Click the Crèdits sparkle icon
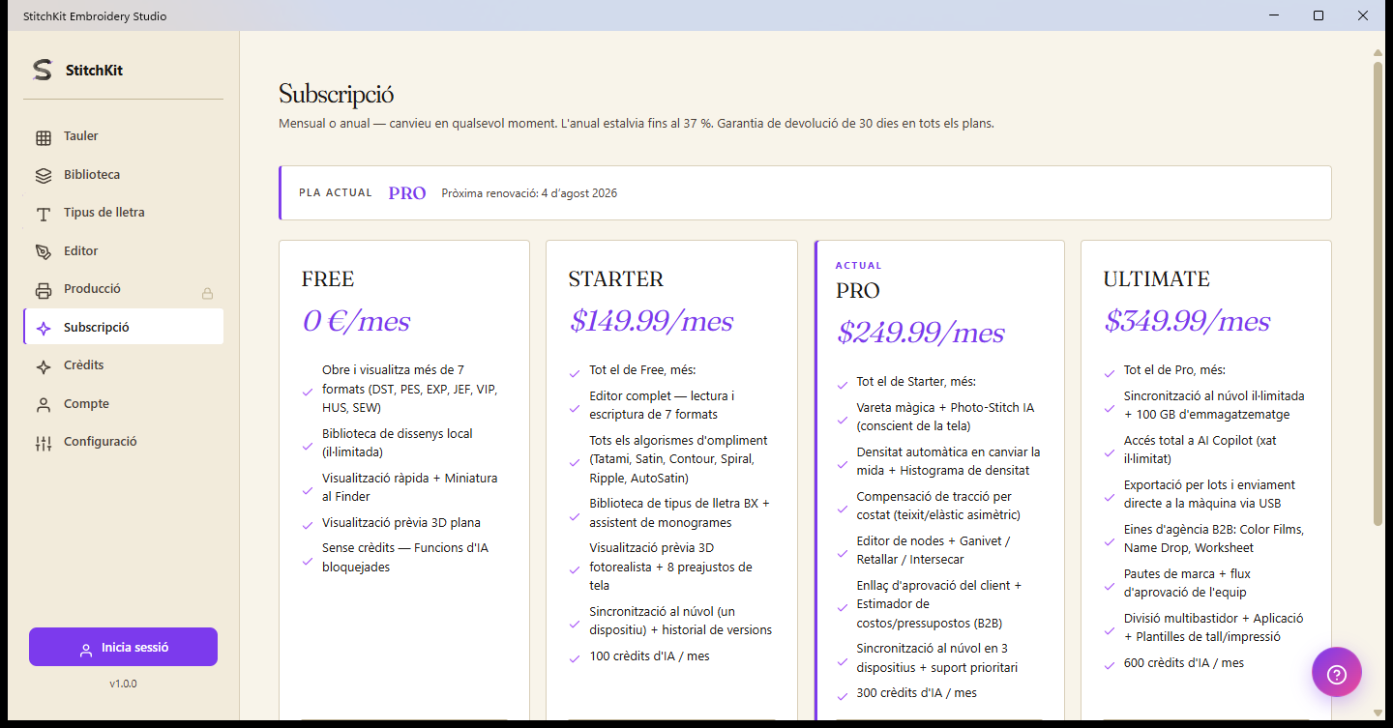Viewport: 1393px width, 728px height. [x=44, y=366]
